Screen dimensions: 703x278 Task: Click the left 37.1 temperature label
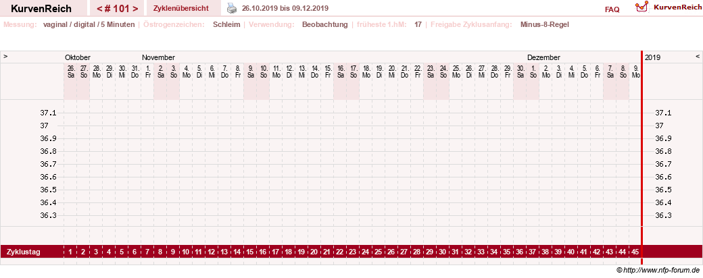49,113
